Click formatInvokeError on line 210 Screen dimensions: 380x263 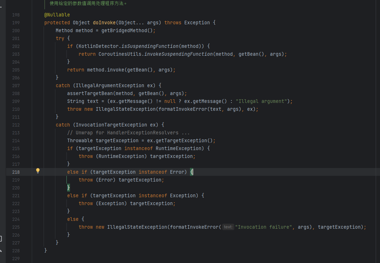[x=183, y=109]
